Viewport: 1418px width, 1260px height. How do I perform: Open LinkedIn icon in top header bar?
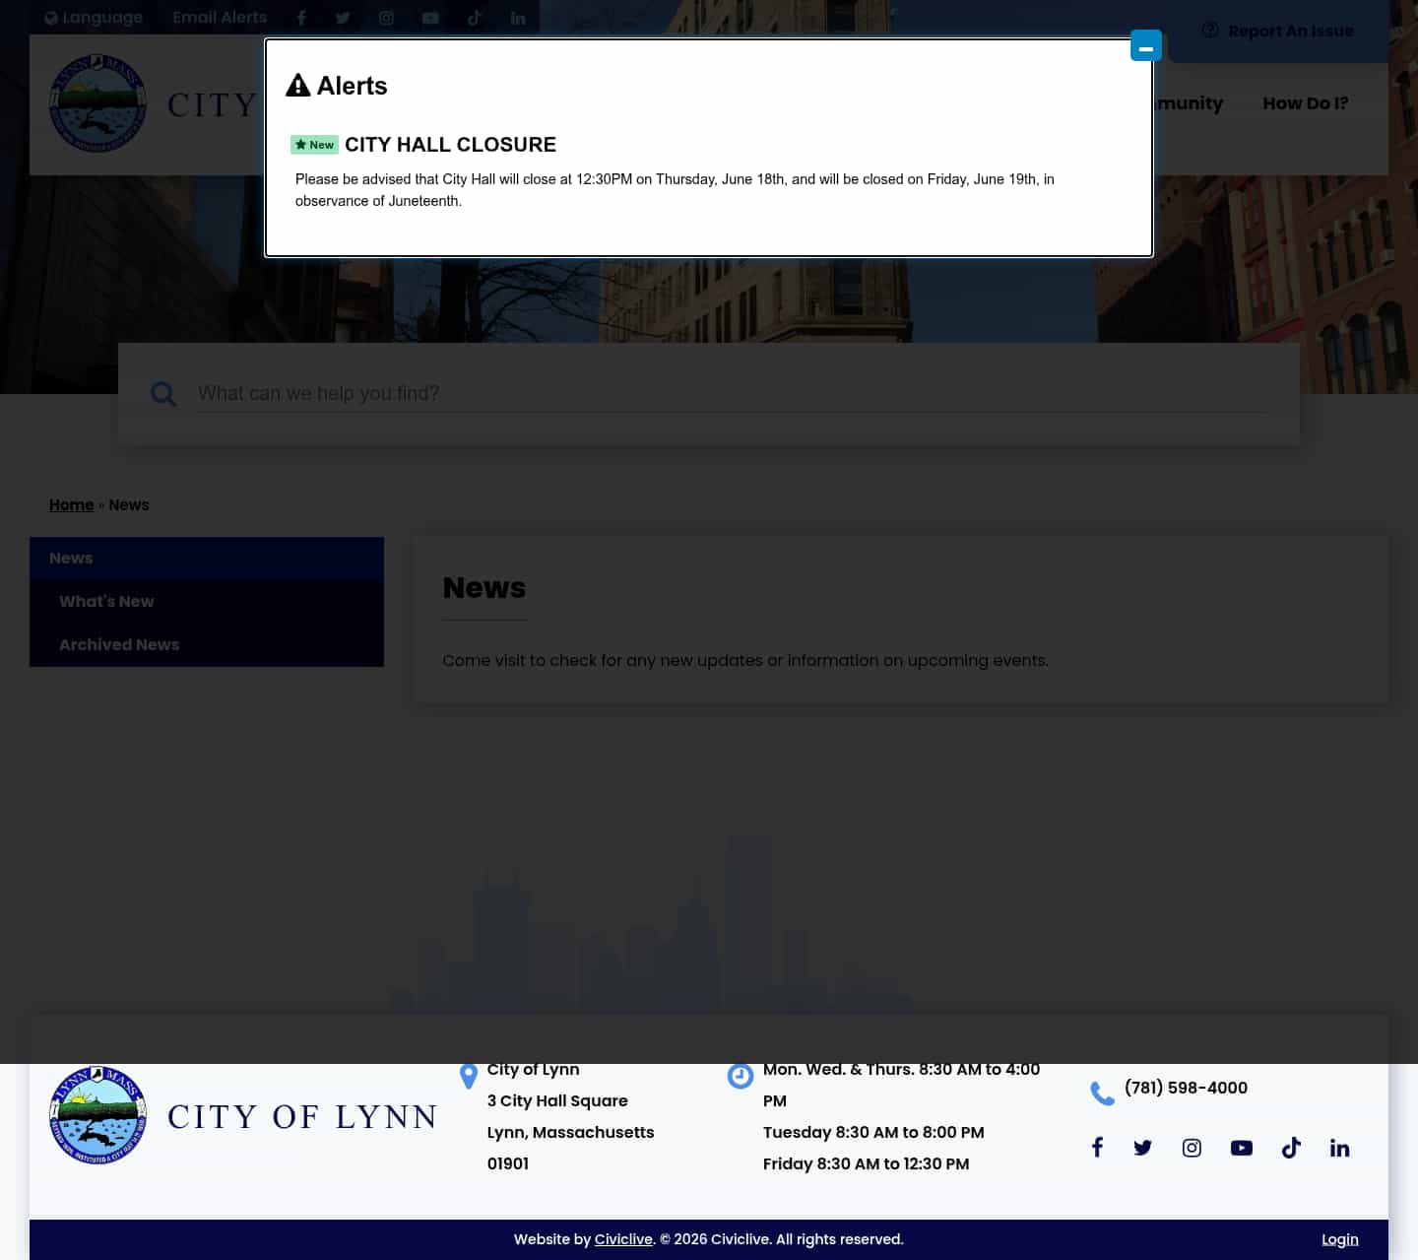point(518,18)
